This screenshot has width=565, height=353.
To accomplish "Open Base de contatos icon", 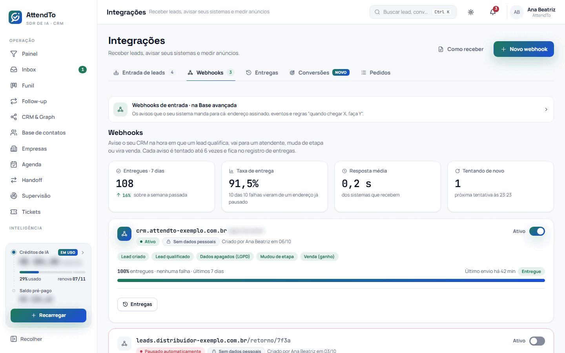I will pos(14,133).
